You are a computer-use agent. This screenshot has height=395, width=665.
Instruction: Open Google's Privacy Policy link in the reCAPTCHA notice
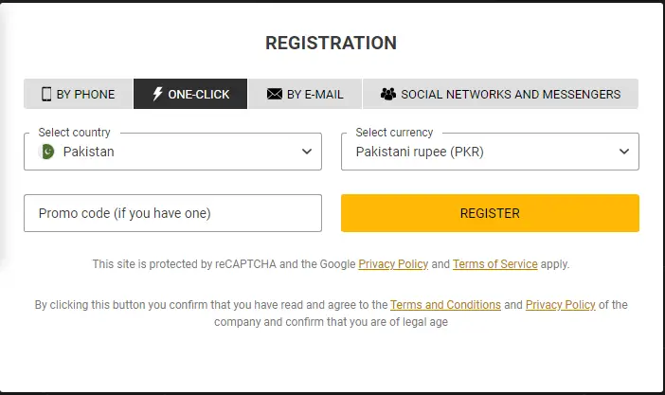[x=393, y=264]
